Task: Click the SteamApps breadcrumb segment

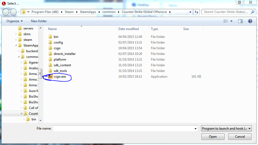Action: (x=88, y=12)
